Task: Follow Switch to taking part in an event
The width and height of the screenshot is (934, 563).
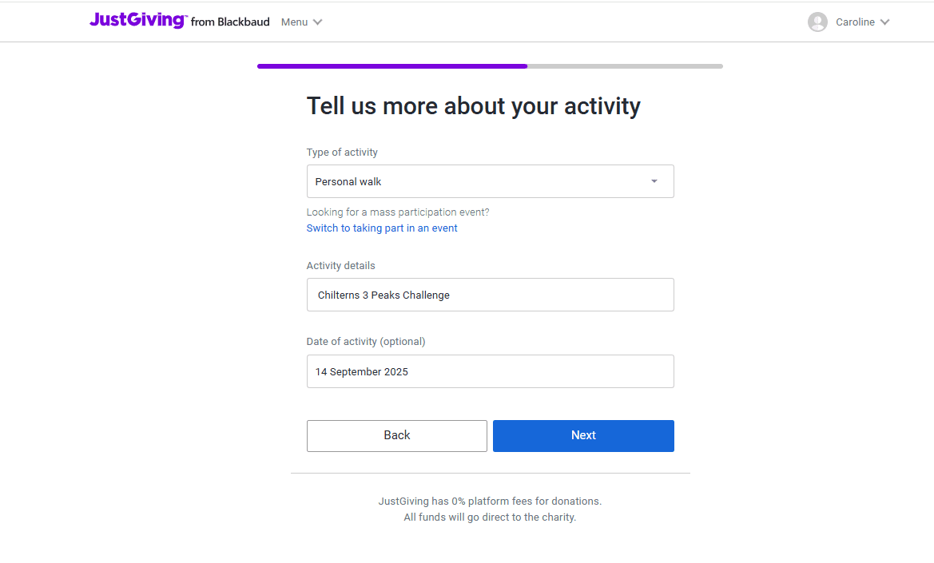Action: click(x=382, y=228)
